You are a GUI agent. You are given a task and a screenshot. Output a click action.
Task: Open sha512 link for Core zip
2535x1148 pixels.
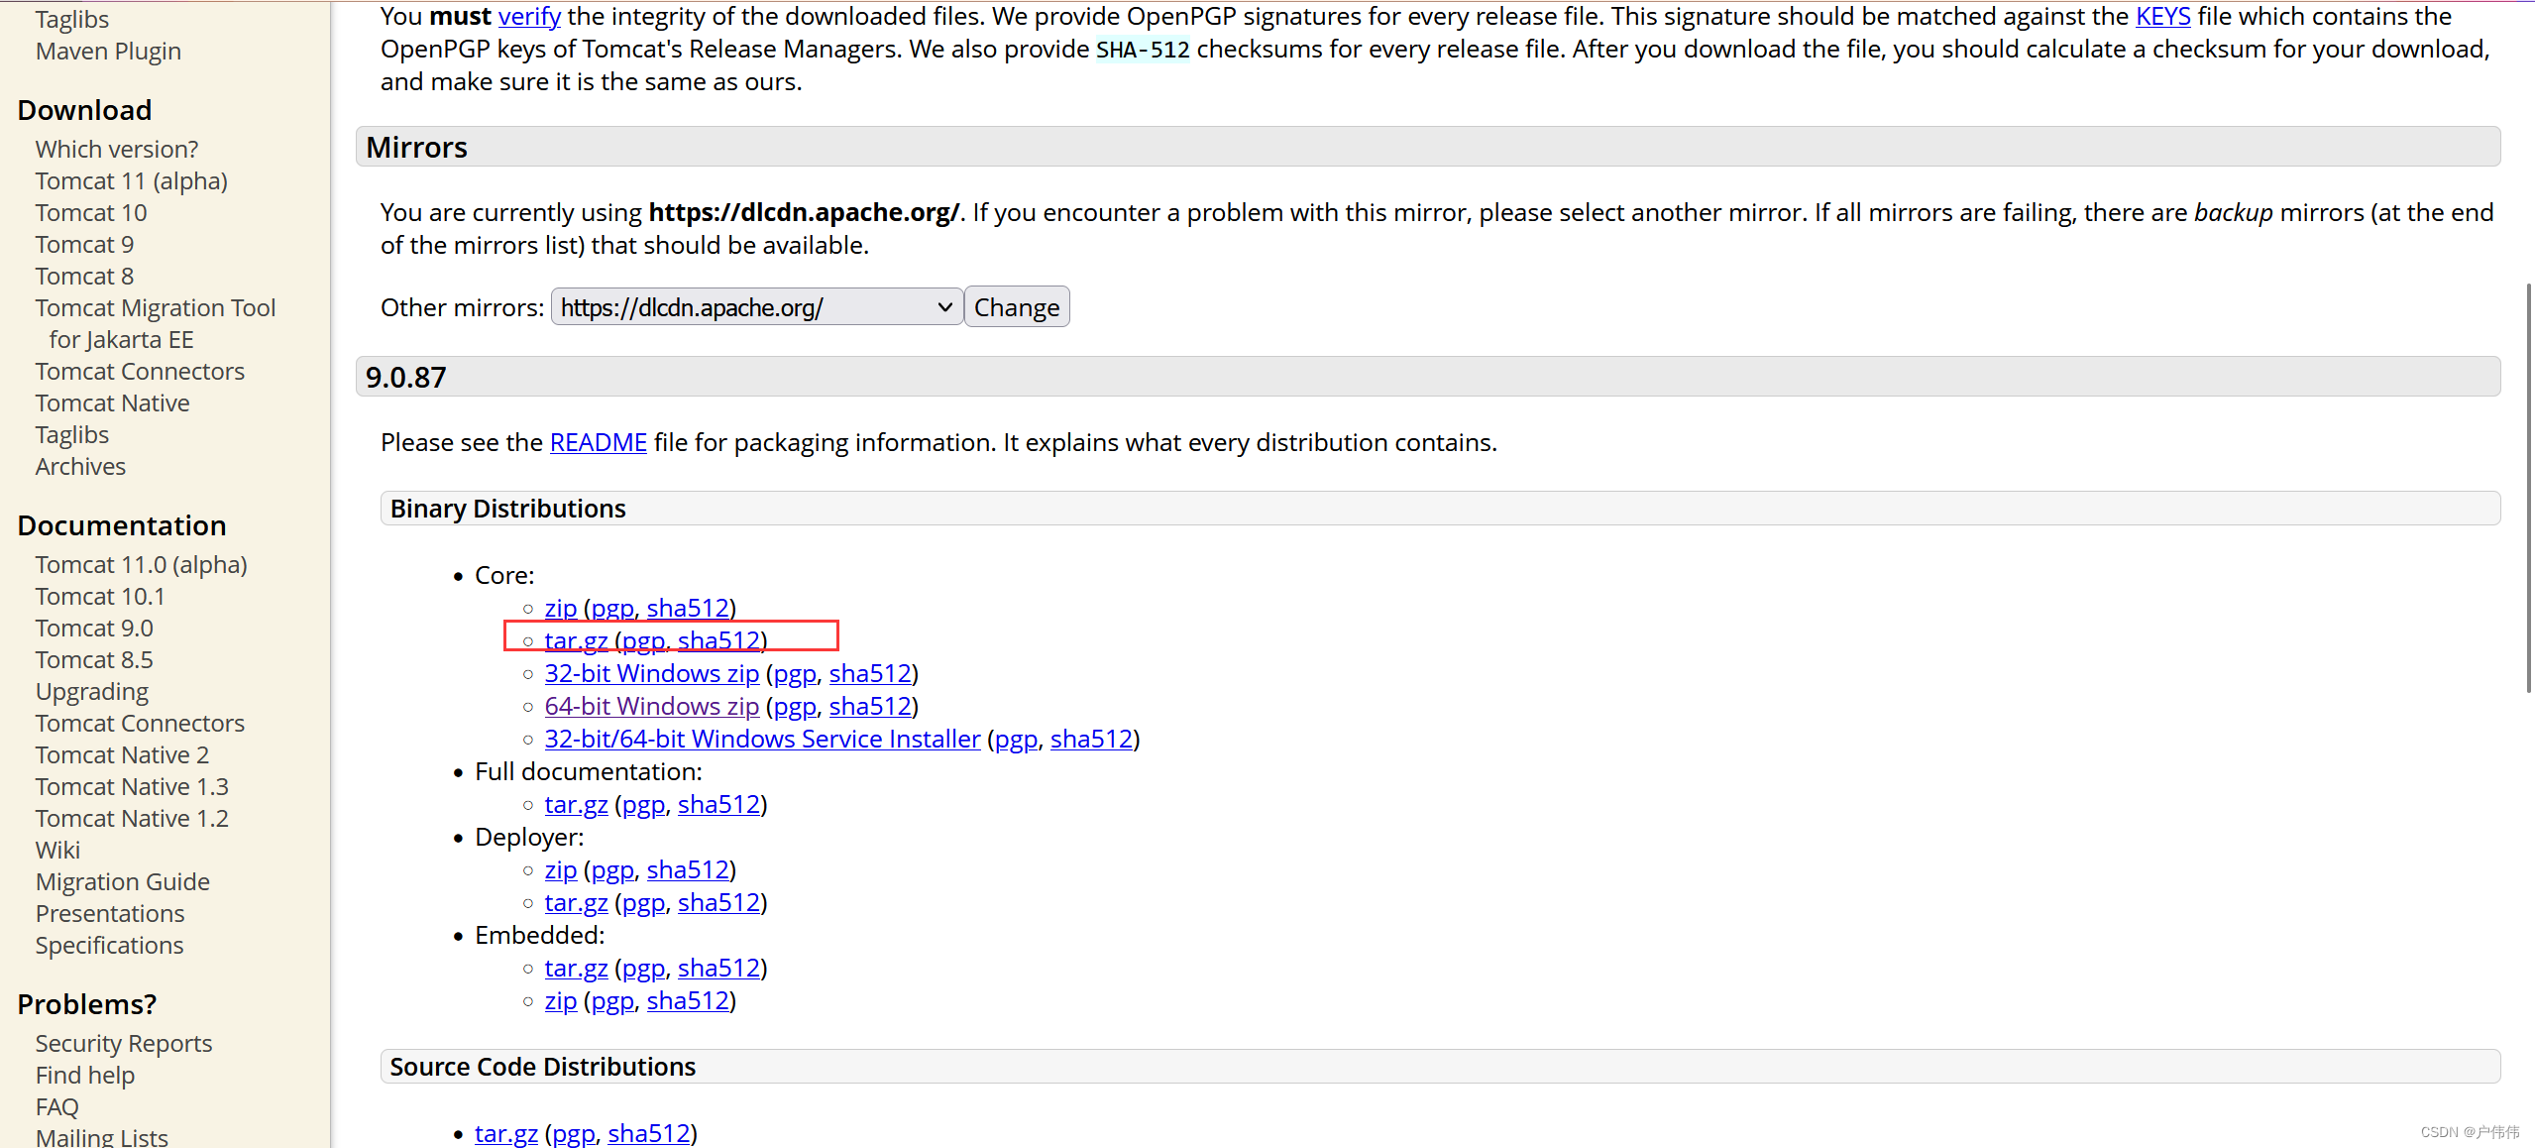[688, 608]
